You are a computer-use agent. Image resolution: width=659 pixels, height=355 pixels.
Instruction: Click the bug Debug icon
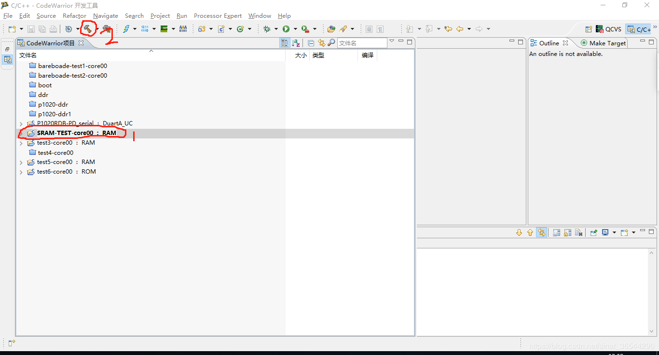pos(267,29)
